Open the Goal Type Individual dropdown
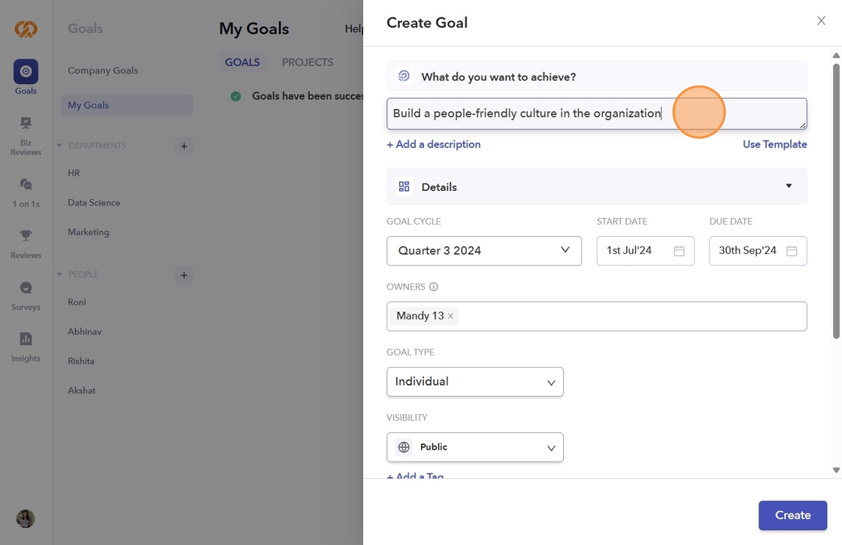The width and height of the screenshot is (842, 545). point(474,382)
